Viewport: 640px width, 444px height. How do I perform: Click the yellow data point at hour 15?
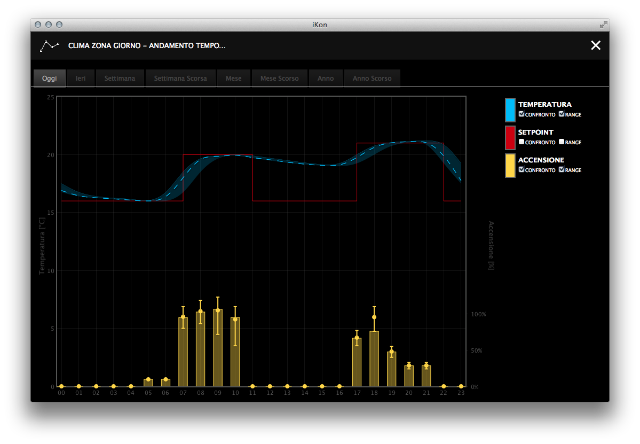click(x=322, y=386)
